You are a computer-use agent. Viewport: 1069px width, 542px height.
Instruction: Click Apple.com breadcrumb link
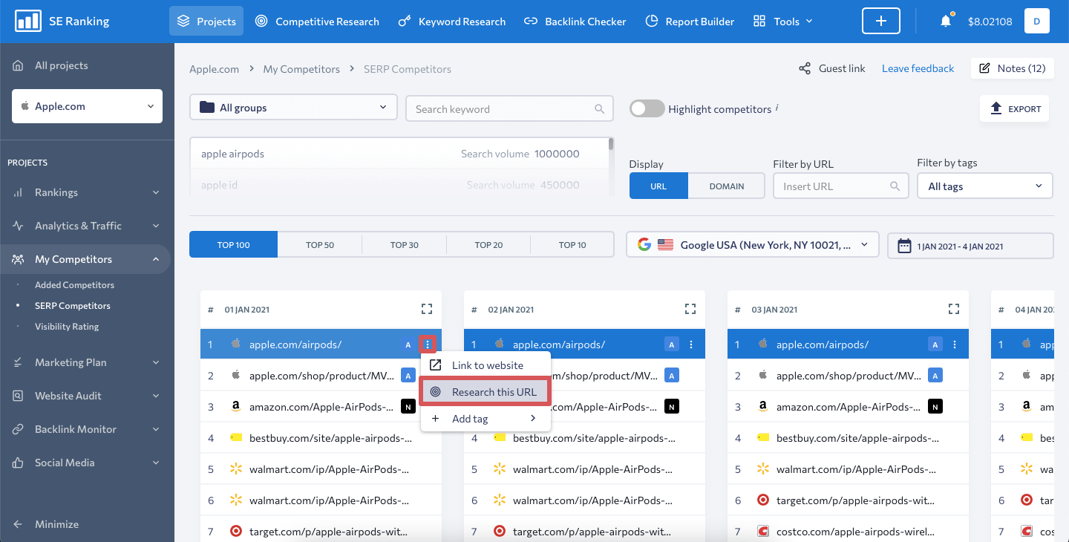click(x=215, y=69)
